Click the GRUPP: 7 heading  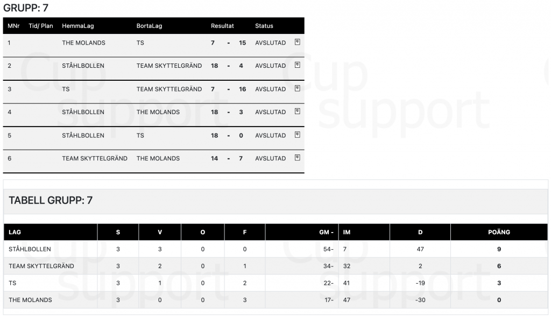26,8
